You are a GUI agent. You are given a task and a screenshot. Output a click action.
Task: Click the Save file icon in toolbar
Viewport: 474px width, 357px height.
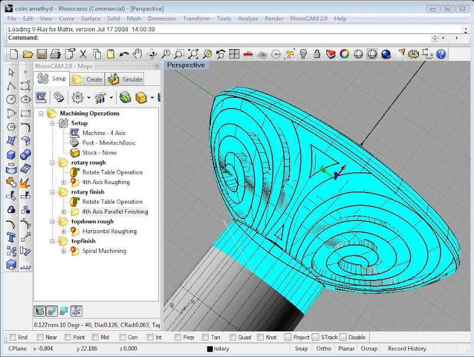pos(41,54)
